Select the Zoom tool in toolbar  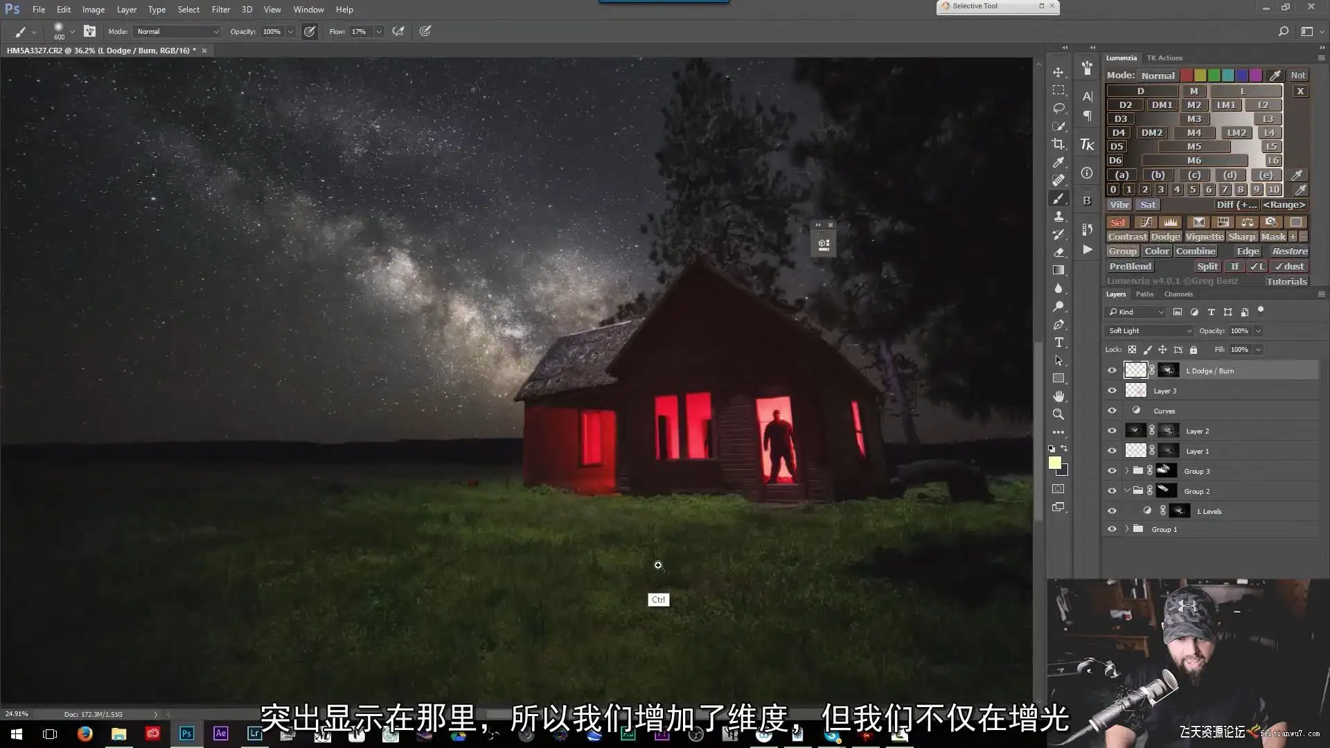(1058, 414)
